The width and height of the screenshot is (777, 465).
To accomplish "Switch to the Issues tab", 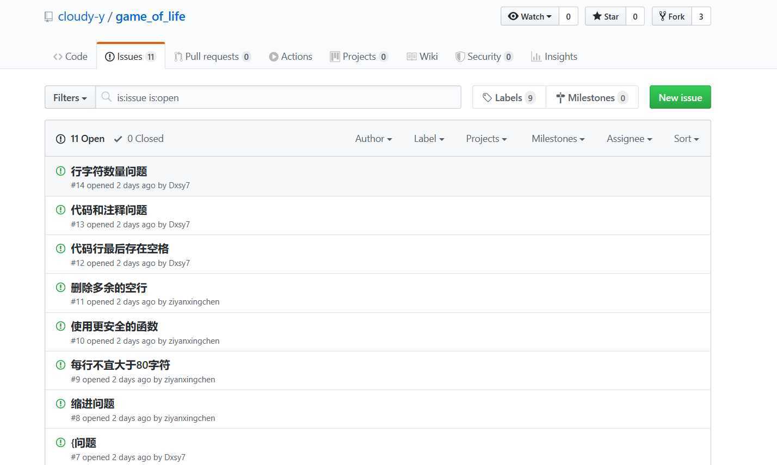I will coord(131,57).
